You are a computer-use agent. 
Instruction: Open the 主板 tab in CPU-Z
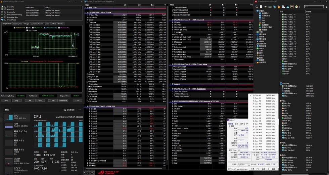tap(236, 124)
